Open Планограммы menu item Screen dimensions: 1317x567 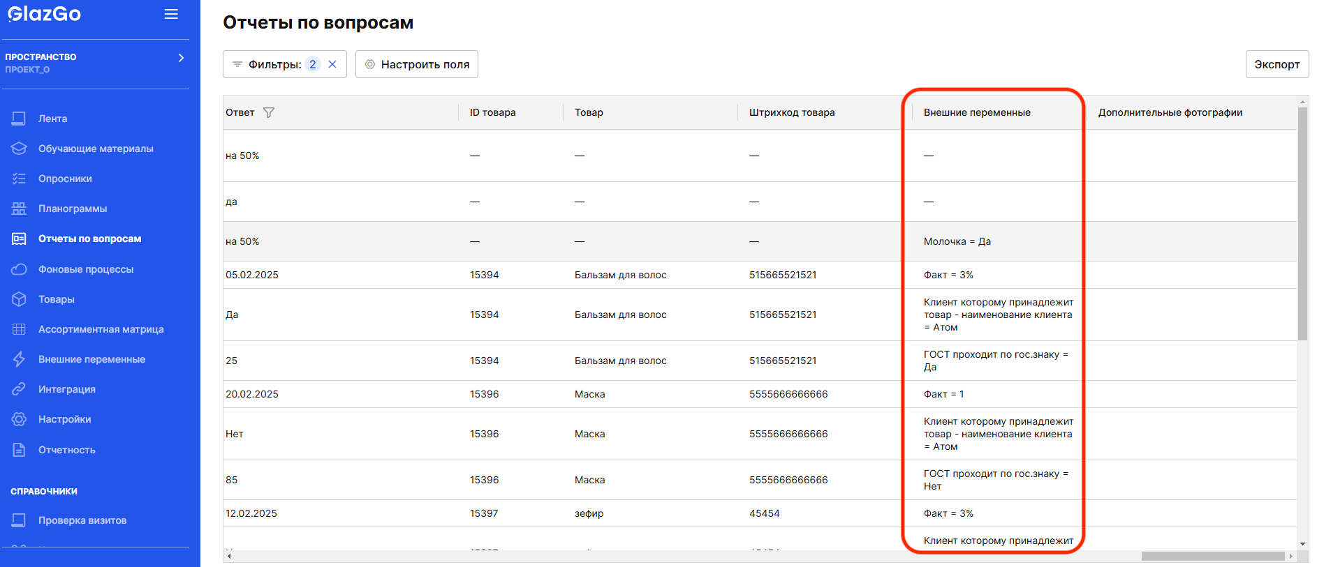pyautogui.click(x=73, y=209)
